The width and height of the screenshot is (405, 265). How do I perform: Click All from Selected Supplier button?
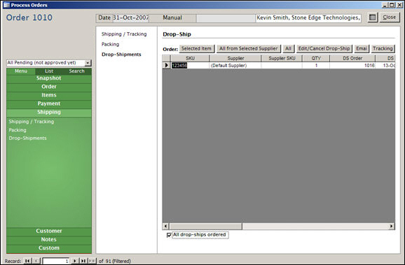[x=249, y=48]
